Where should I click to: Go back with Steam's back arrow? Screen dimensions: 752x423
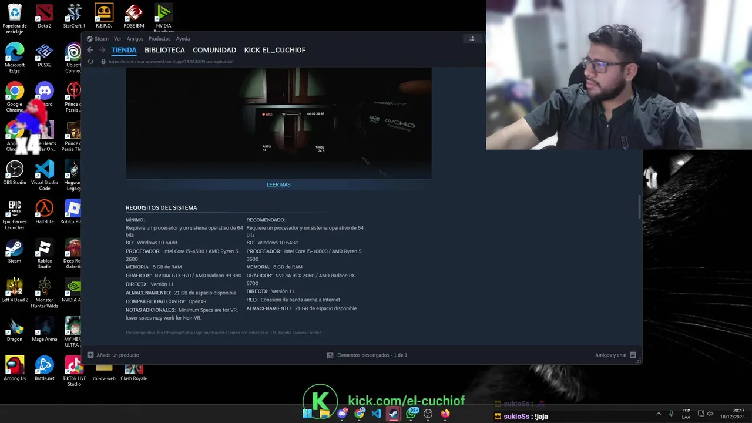click(x=90, y=50)
